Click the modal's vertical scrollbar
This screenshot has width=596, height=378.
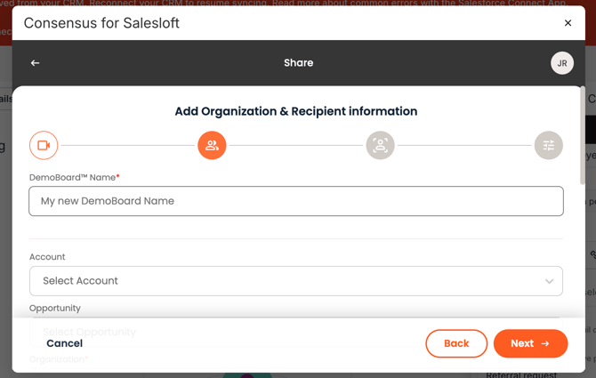[x=582, y=135]
